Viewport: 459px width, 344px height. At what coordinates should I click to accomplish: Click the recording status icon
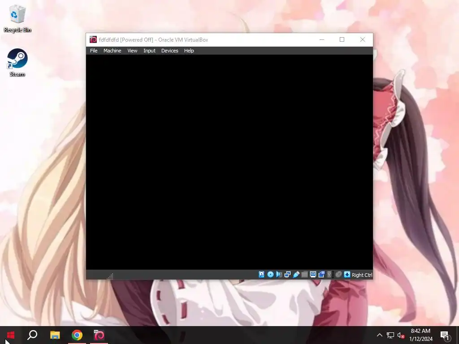pos(321,275)
